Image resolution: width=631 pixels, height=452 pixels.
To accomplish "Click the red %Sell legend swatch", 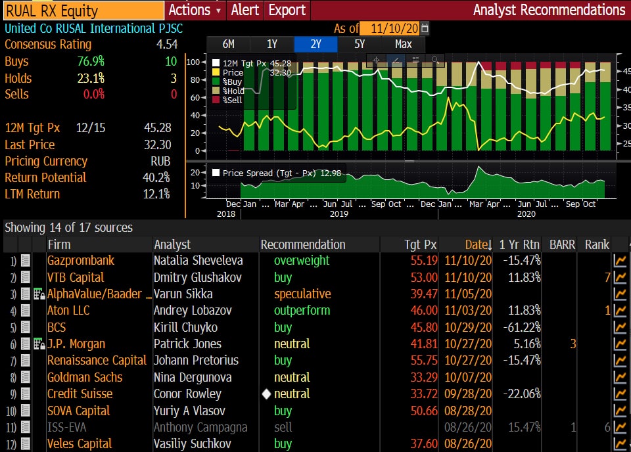I will (x=216, y=100).
